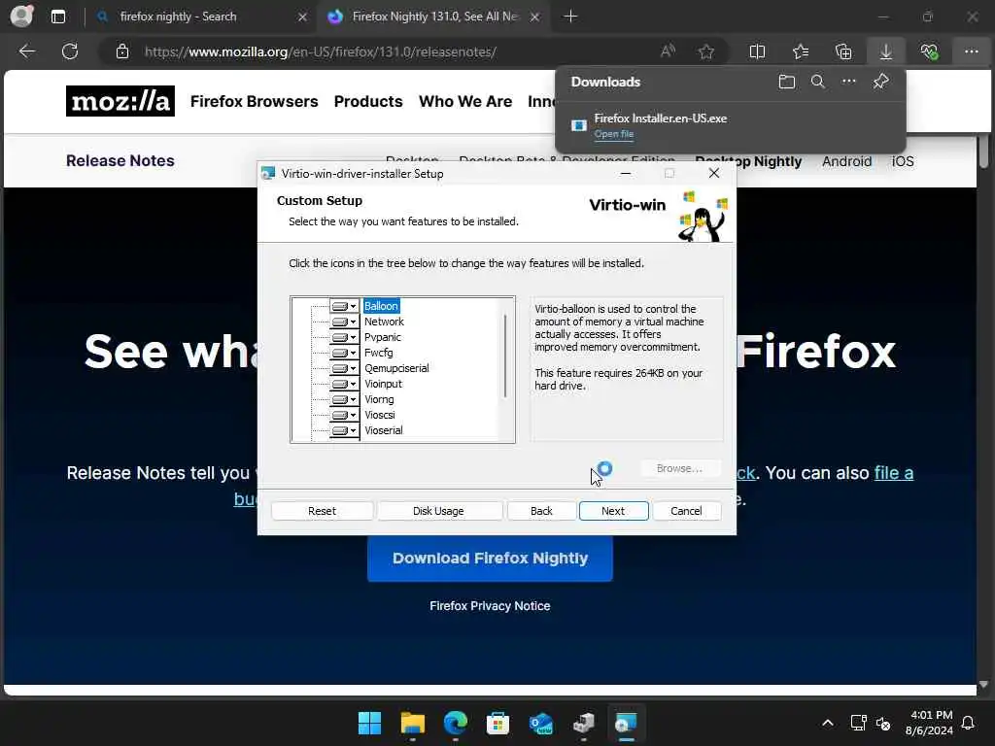Pin the Downloads panel
Image resolution: width=995 pixels, height=746 pixels.
tap(880, 82)
